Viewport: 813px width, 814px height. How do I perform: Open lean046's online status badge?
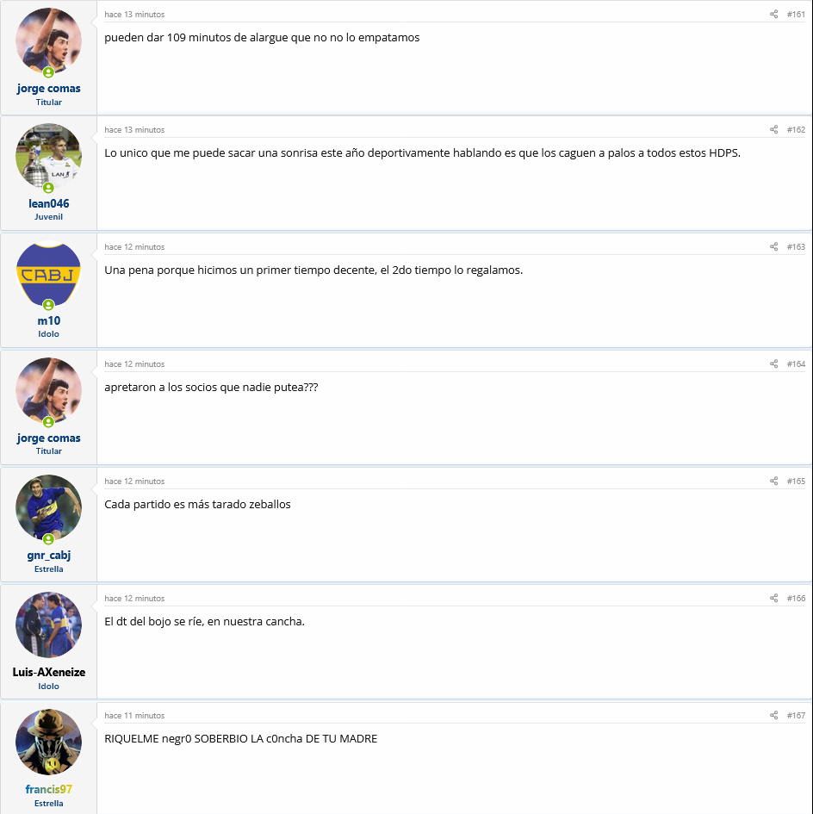[x=48, y=188]
